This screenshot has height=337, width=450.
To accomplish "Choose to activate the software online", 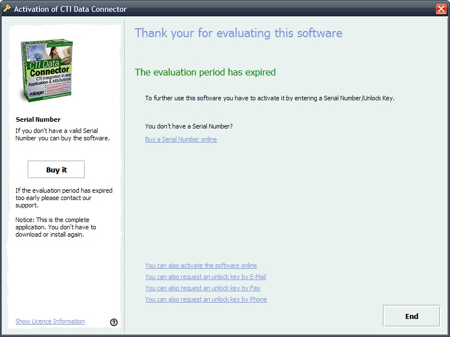I will pos(201,265).
